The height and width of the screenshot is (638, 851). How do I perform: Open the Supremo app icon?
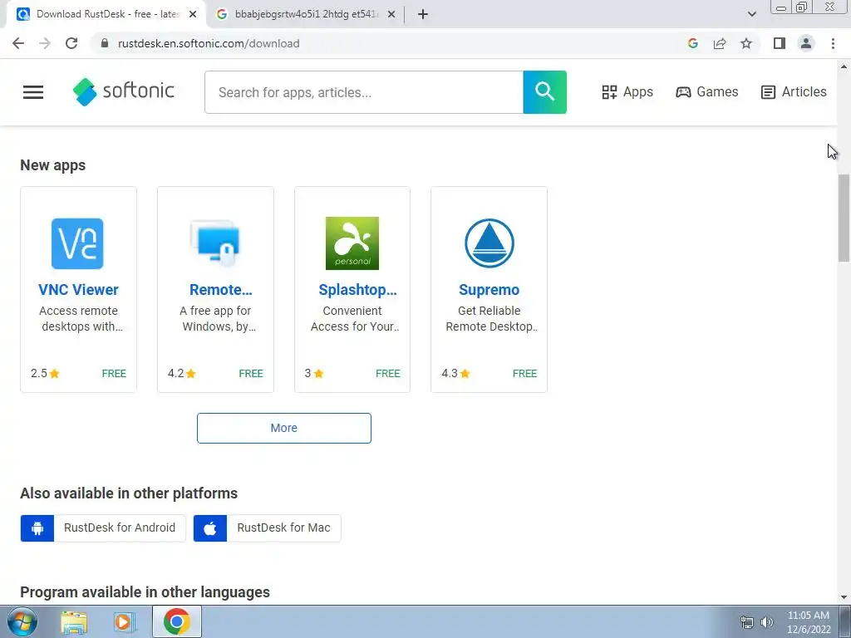(489, 243)
